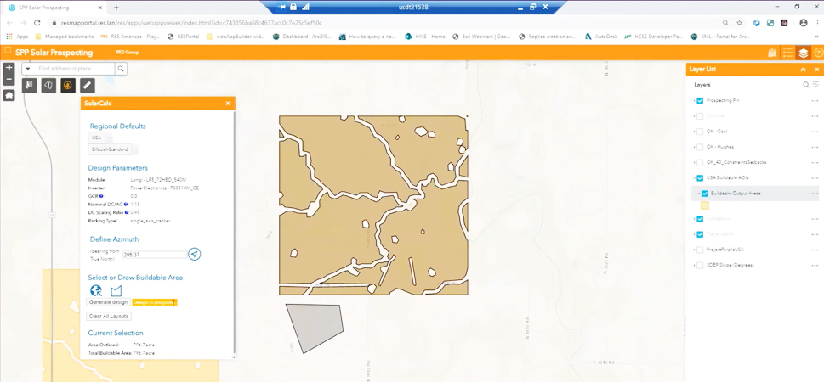This screenshot has height=382, width=824.
Task: Collapse the Layer List panel
Action: coord(803,70)
